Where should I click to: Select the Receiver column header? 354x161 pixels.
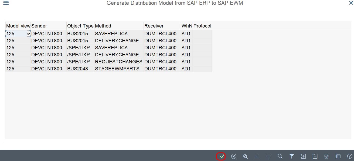162,26
